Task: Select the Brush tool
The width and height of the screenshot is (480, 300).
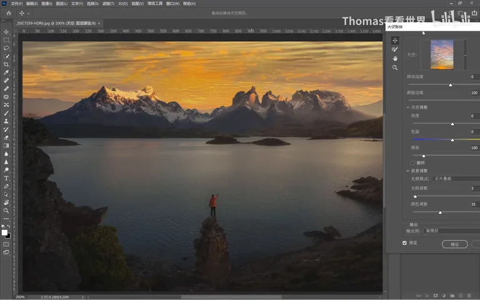Action: pyautogui.click(x=6, y=113)
